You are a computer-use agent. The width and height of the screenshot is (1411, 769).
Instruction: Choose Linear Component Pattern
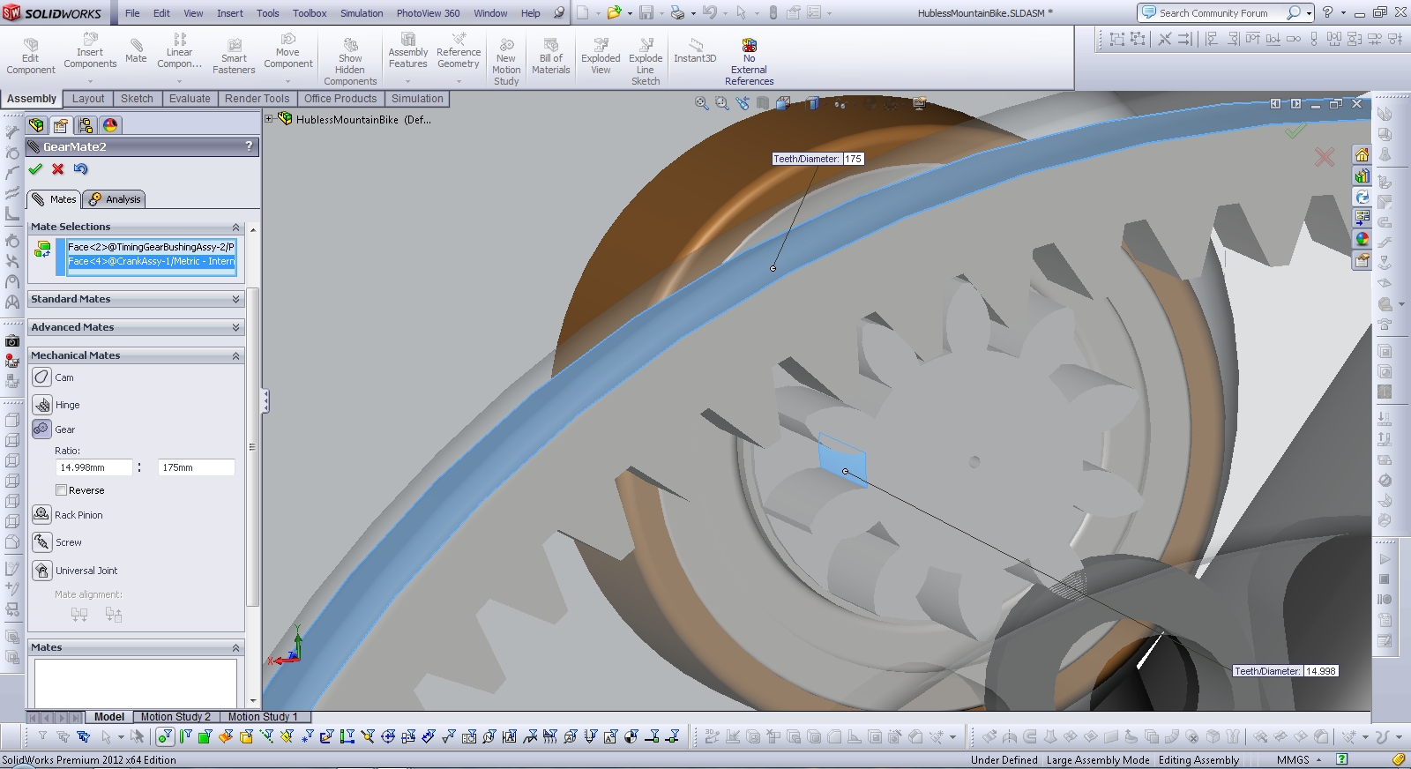click(179, 50)
